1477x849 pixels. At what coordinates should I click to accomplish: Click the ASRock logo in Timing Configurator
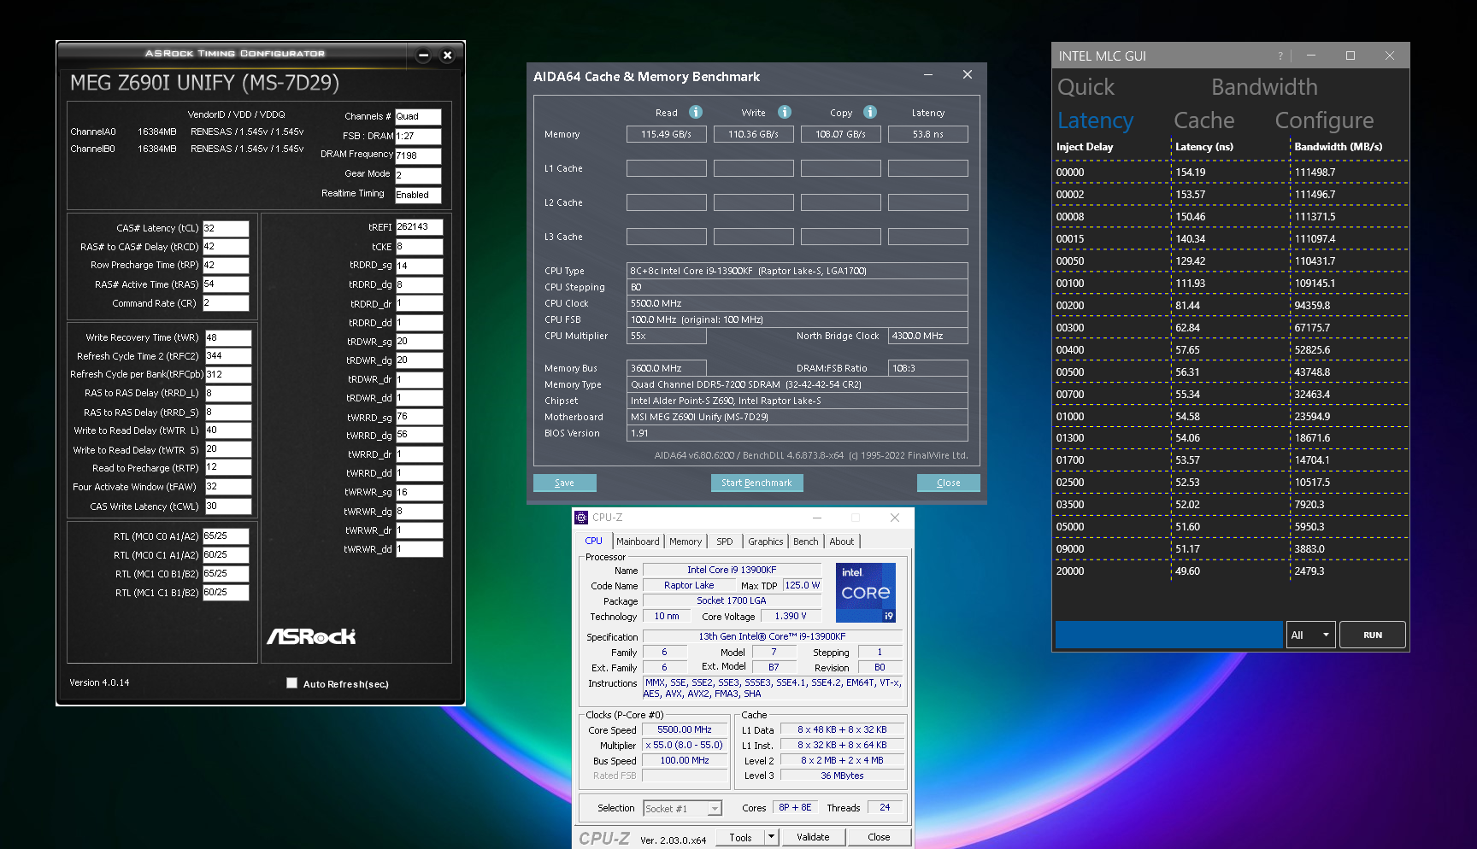(x=311, y=636)
